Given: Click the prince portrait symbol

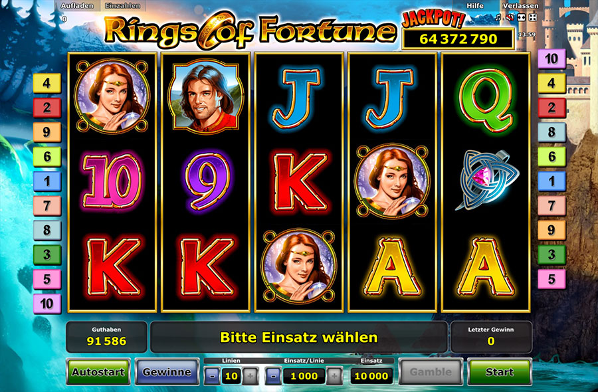Looking at the screenshot, I should (x=207, y=95).
